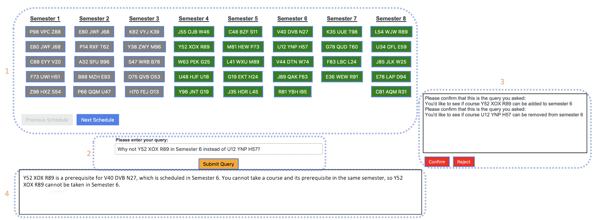The height and width of the screenshot is (220, 594).
Task: Click the Semester 6 column heading
Action: 292,18
